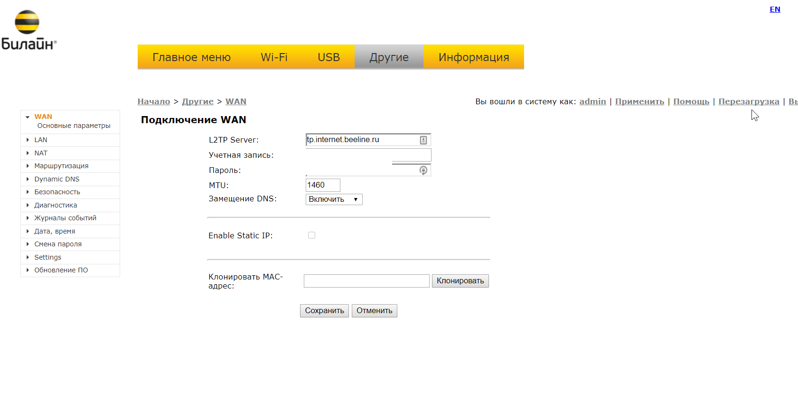Open Дата, время in sidebar
798x397 pixels.
point(55,231)
